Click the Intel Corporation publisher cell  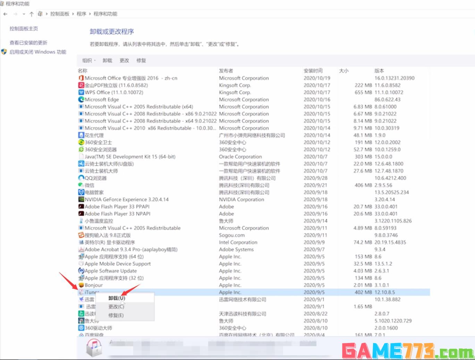point(238,242)
